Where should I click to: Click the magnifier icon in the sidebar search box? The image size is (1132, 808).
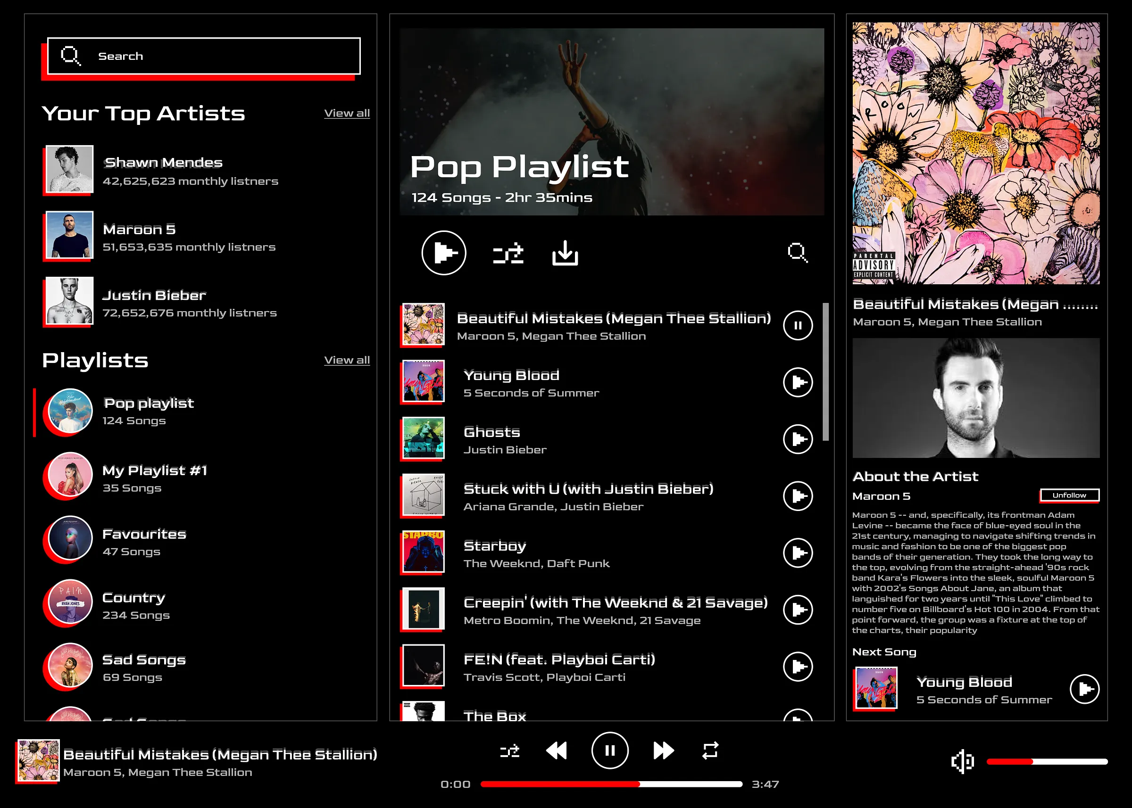71,56
